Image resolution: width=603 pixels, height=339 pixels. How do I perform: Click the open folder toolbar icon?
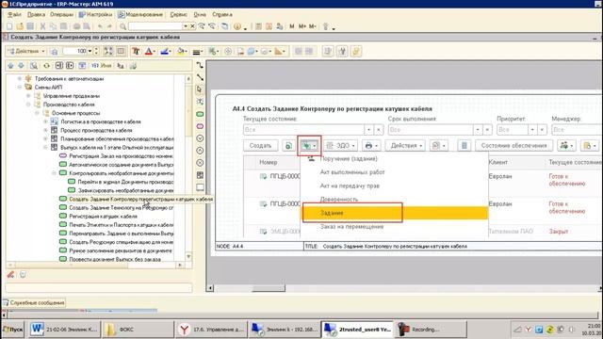(x=20, y=26)
